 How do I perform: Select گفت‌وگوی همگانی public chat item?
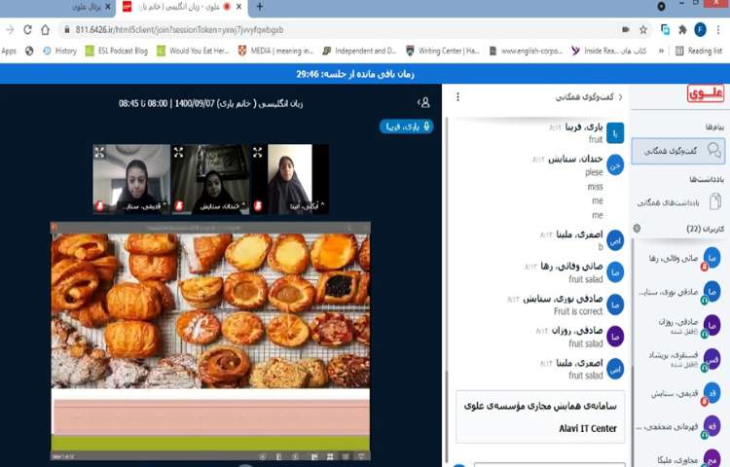point(677,151)
